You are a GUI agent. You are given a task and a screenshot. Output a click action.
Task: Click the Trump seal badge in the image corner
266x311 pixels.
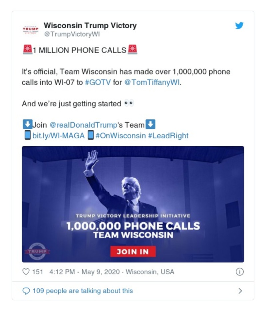click(x=37, y=251)
